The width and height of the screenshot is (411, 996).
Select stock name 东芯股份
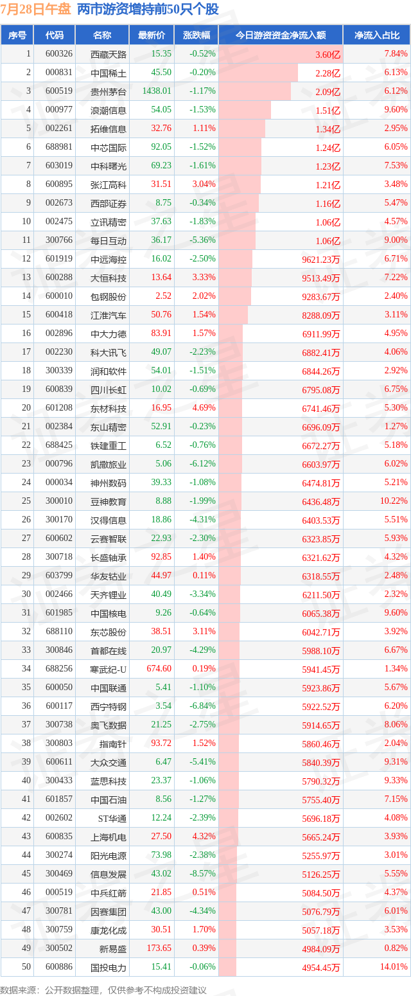click(109, 632)
